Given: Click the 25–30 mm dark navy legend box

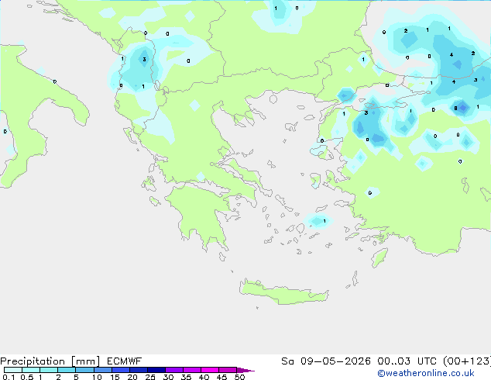Looking at the screenshot, I should point(156,370).
